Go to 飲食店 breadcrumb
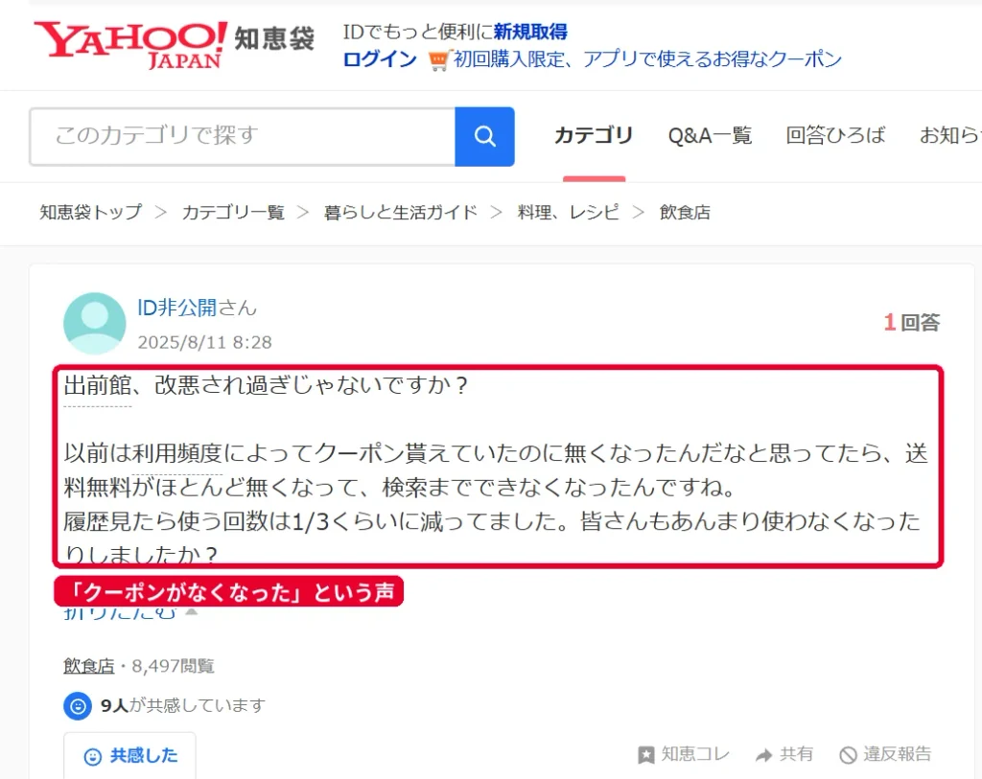 click(x=685, y=212)
